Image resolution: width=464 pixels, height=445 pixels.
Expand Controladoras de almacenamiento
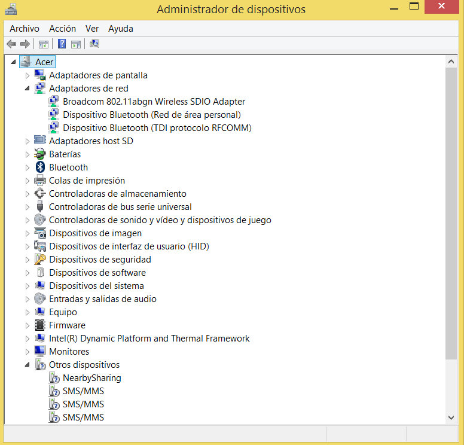(28, 194)
